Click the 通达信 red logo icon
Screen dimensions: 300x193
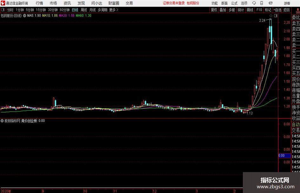tap(3, 3)
